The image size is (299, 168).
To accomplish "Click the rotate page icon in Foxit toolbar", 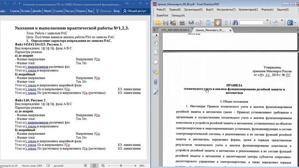I will (275, 23).
